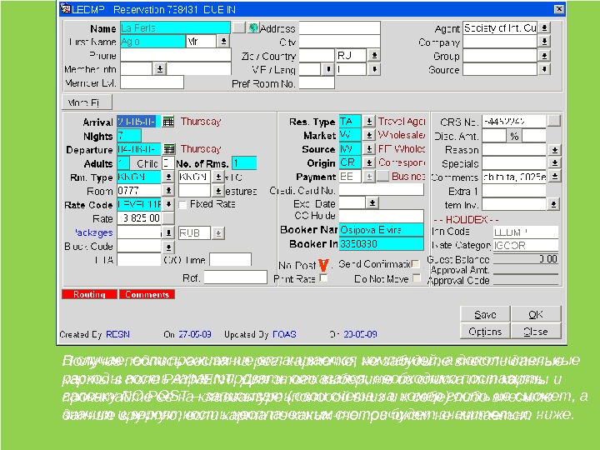Open the Specials dropdown

(554, 163)
